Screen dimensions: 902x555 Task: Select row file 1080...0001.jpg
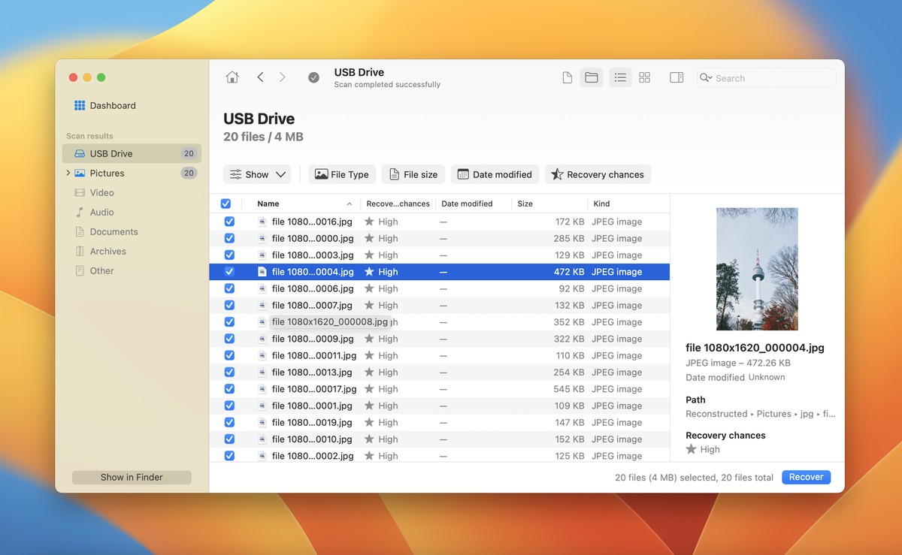439,406
